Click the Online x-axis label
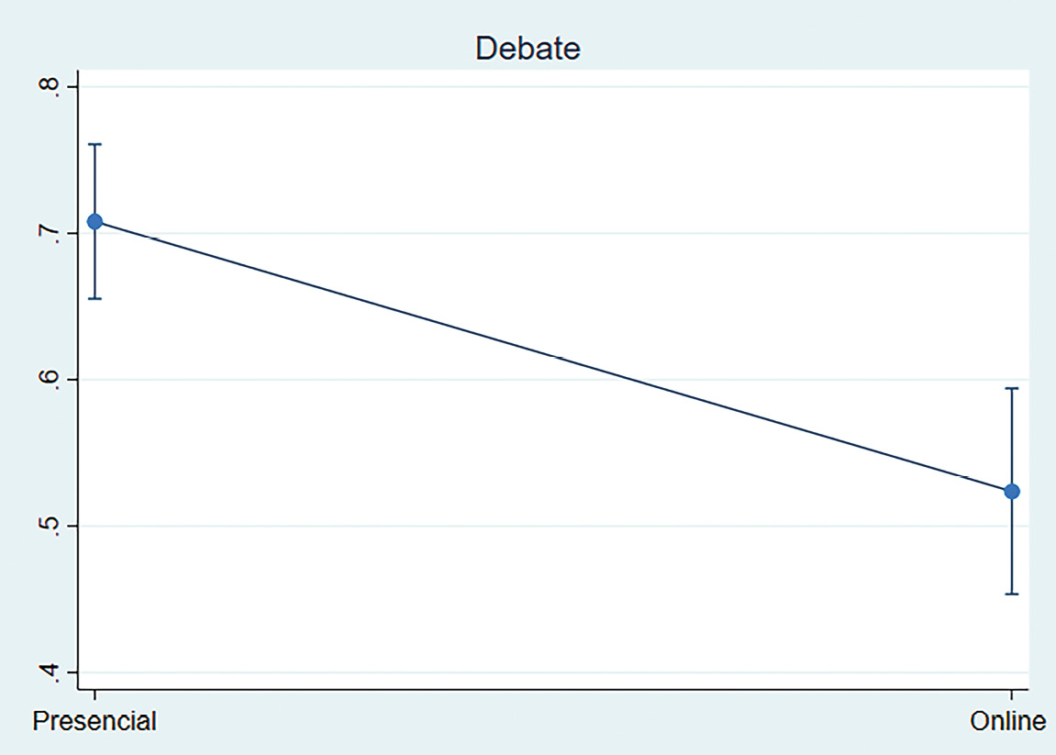 point(1008,721)
